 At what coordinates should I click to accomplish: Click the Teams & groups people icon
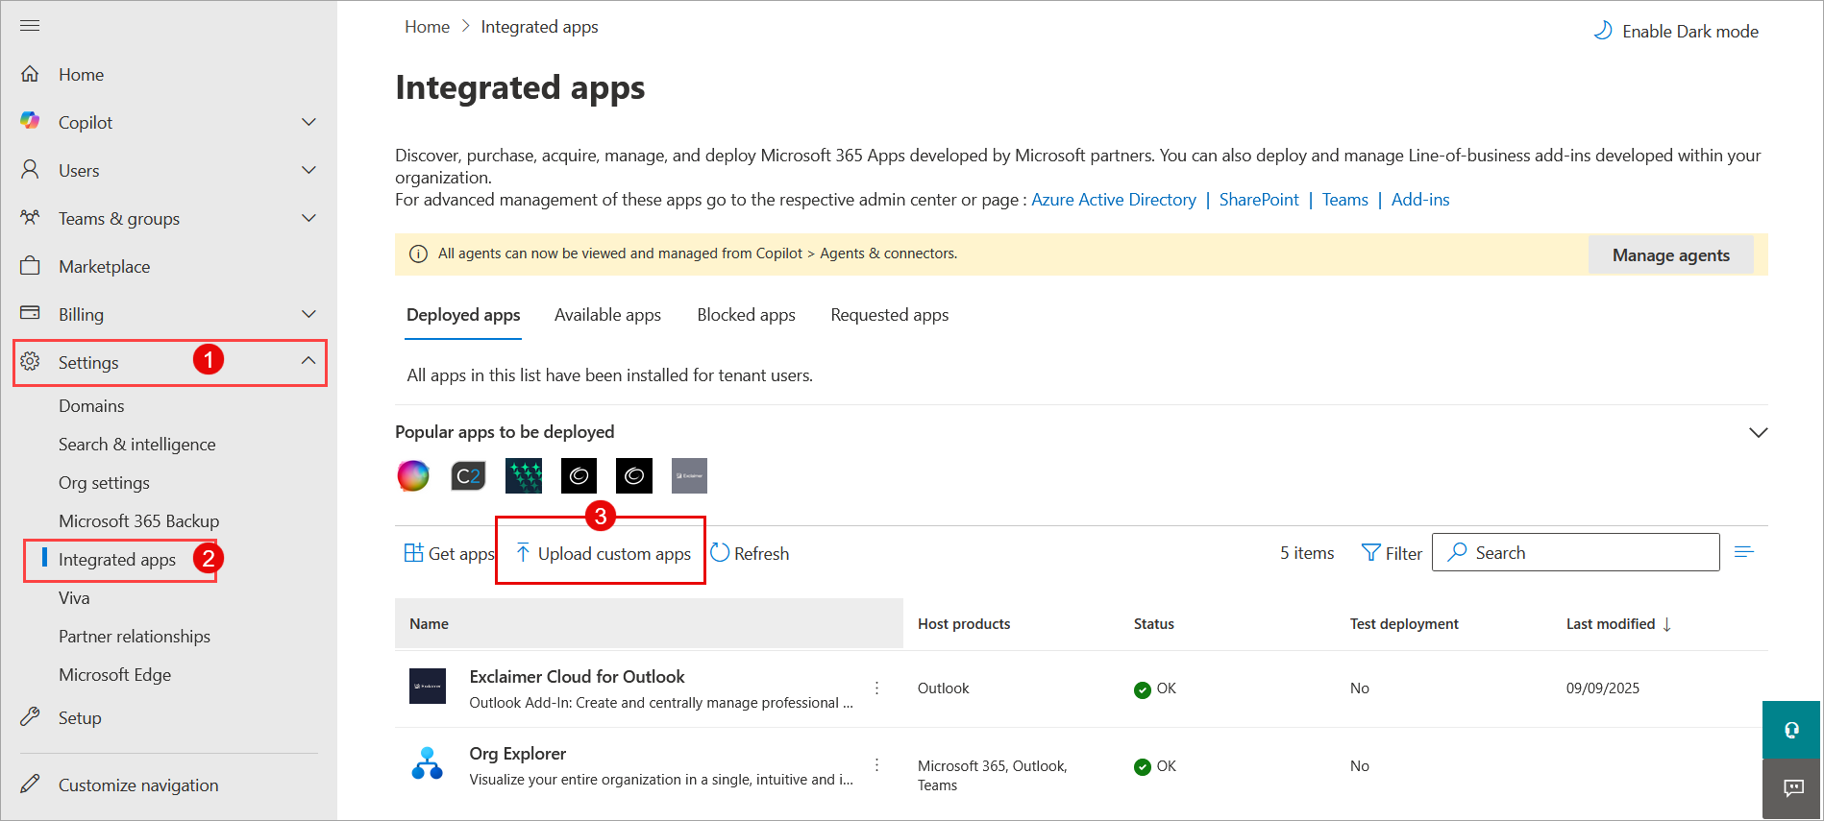[x=30, y=218]
